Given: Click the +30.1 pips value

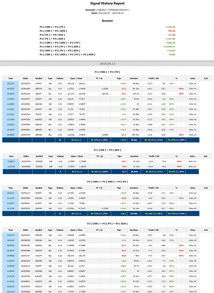Looking at the screenshot, I should pos(123,99).
